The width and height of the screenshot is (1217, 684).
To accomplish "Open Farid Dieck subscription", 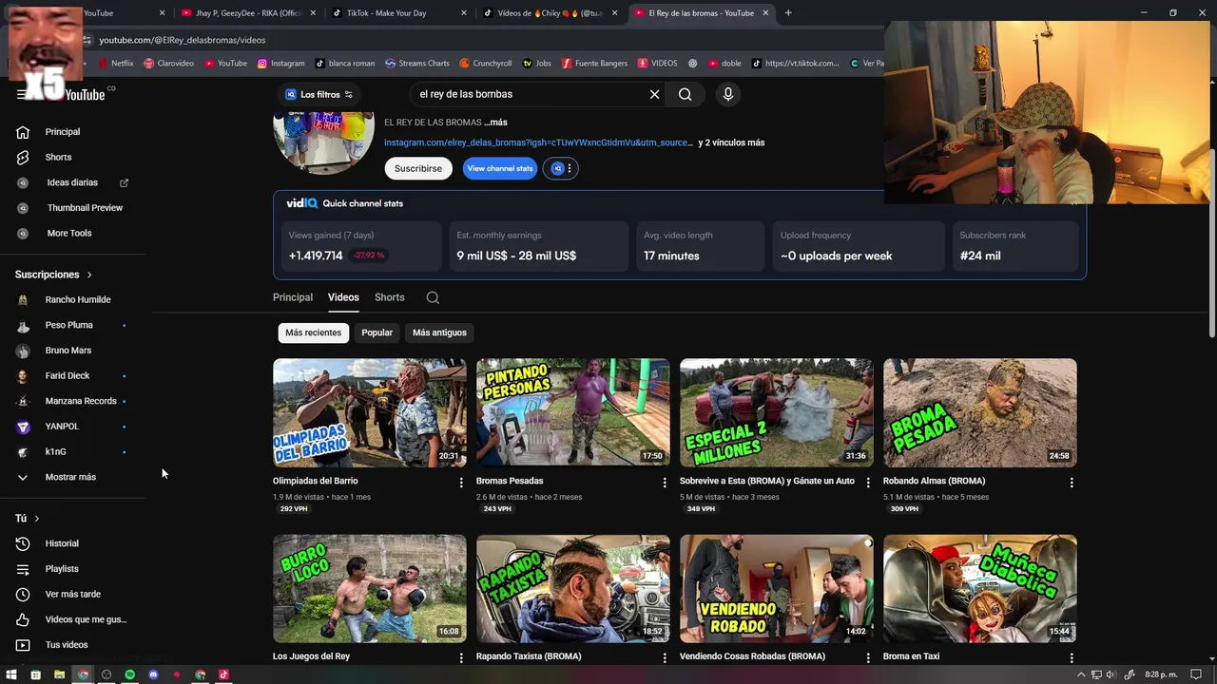I will 67,375.
